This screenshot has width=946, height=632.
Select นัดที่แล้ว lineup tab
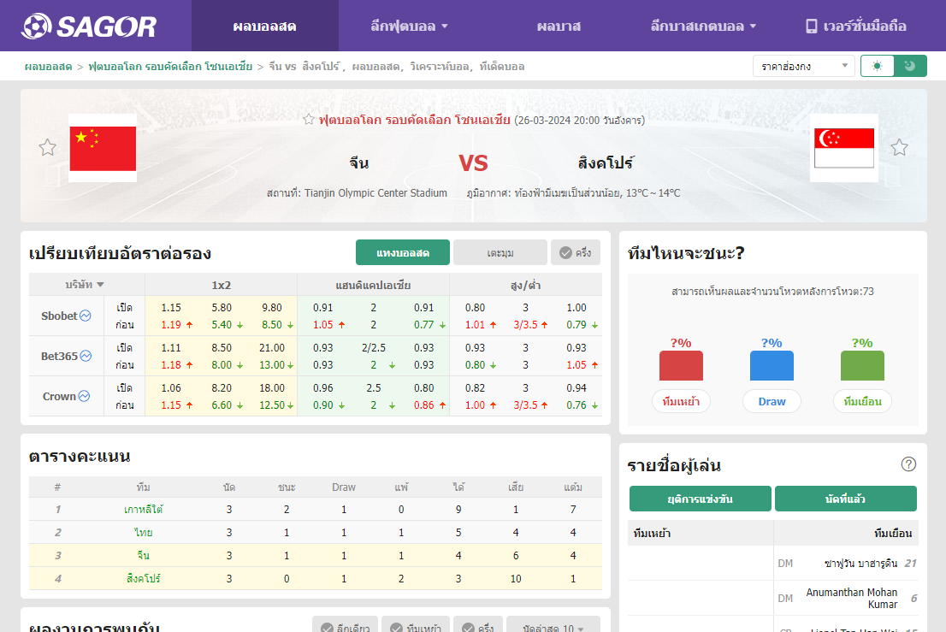[846, 499]
